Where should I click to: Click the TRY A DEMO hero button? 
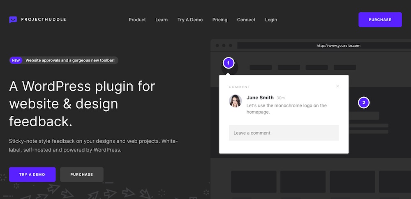coord(32,174)
